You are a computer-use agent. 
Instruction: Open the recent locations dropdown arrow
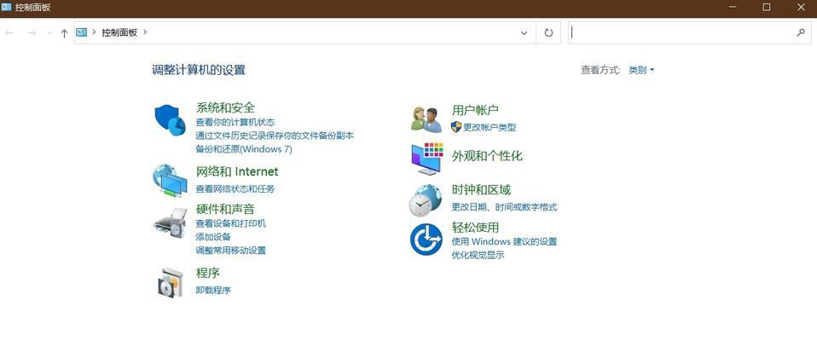[49, 32]
